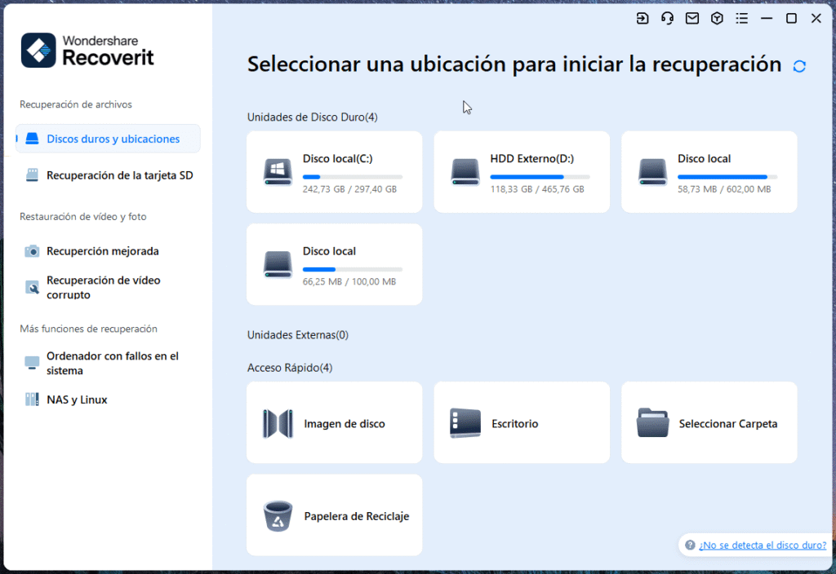Click the text 118,33 GB / 465,76 GB

(537, 189)
